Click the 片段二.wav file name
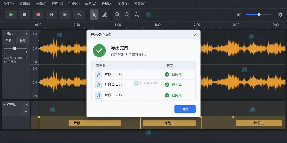287x143 pixels. click(113, 85)
